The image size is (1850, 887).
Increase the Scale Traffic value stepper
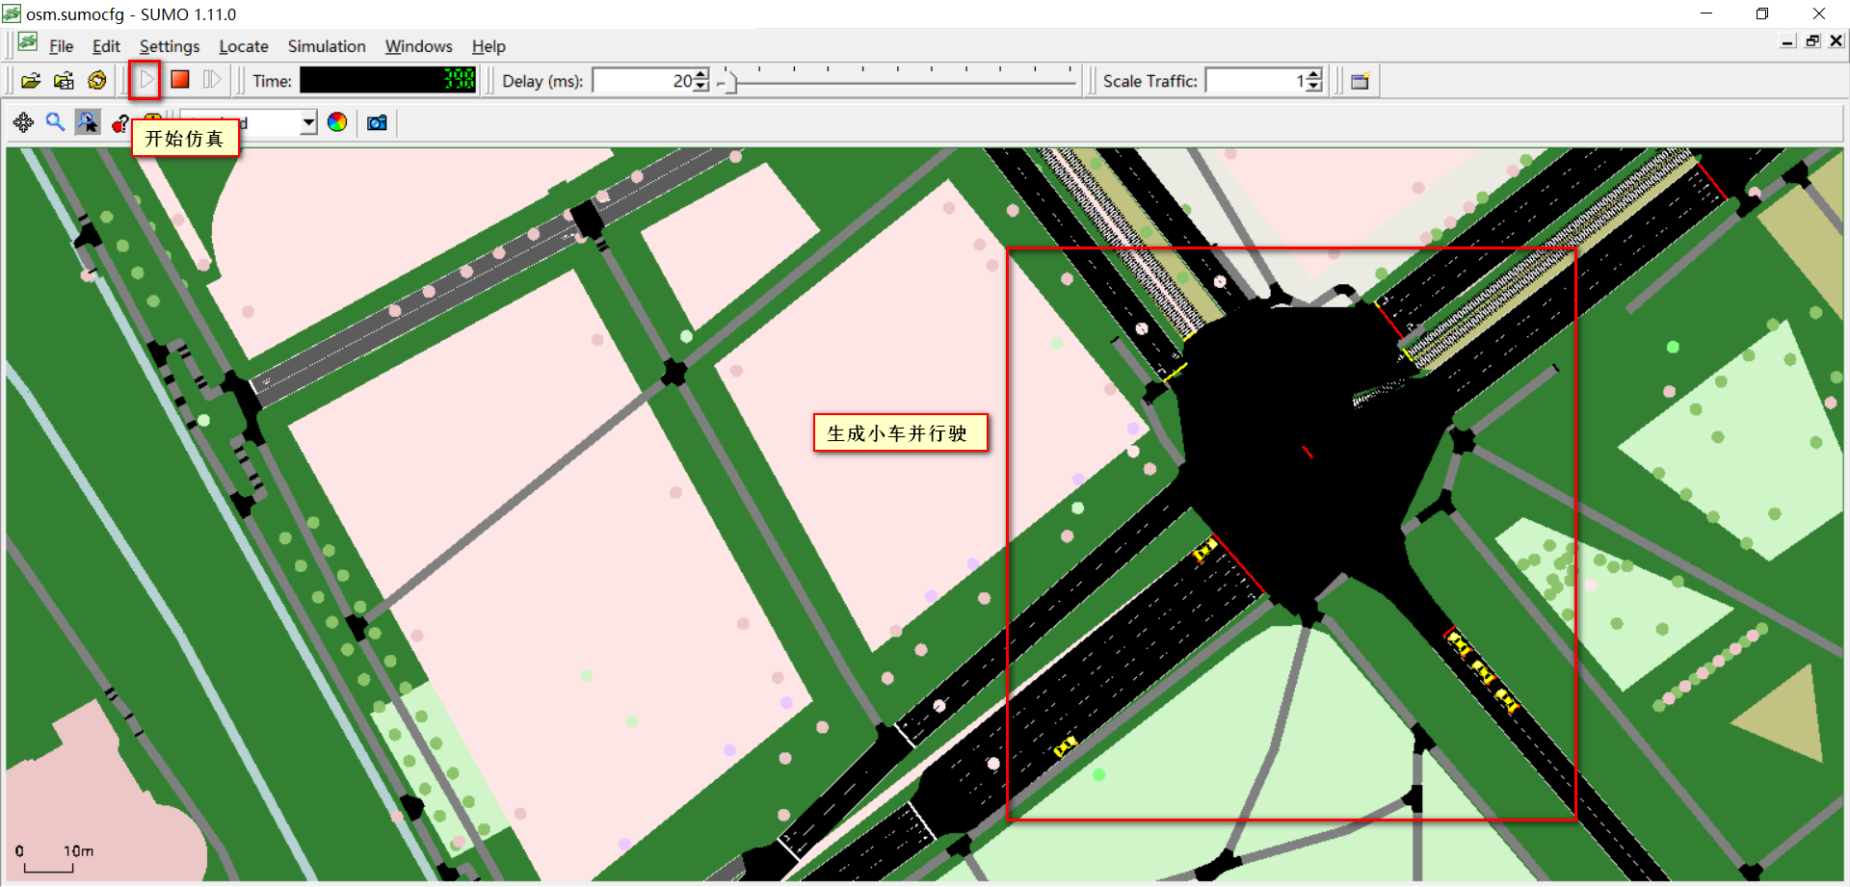tap(1311, 75)
